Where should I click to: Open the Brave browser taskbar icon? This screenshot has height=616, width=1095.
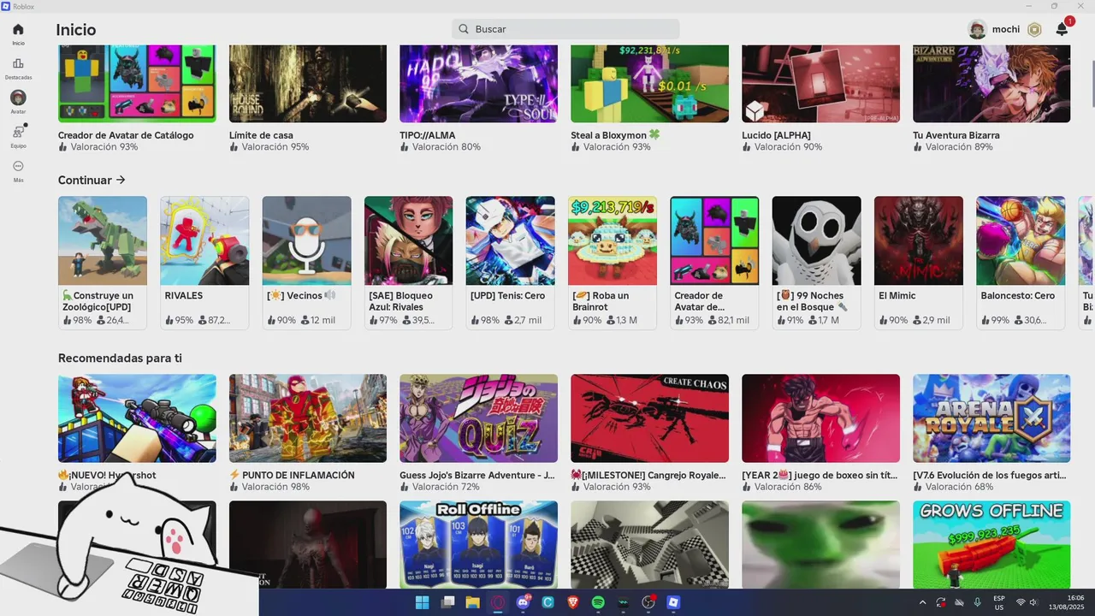573,602
